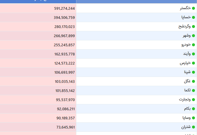Click the green dot beside لکما
The width and height of the screenshot is (197, 135).
(193, 90)
